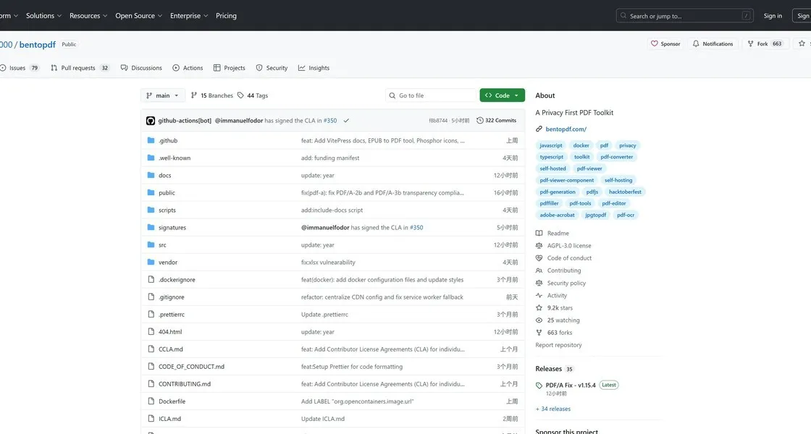Click the 322 Commits history icon
Screen dimensions: 811x434
pyautogui.click(x=479, y=121)
